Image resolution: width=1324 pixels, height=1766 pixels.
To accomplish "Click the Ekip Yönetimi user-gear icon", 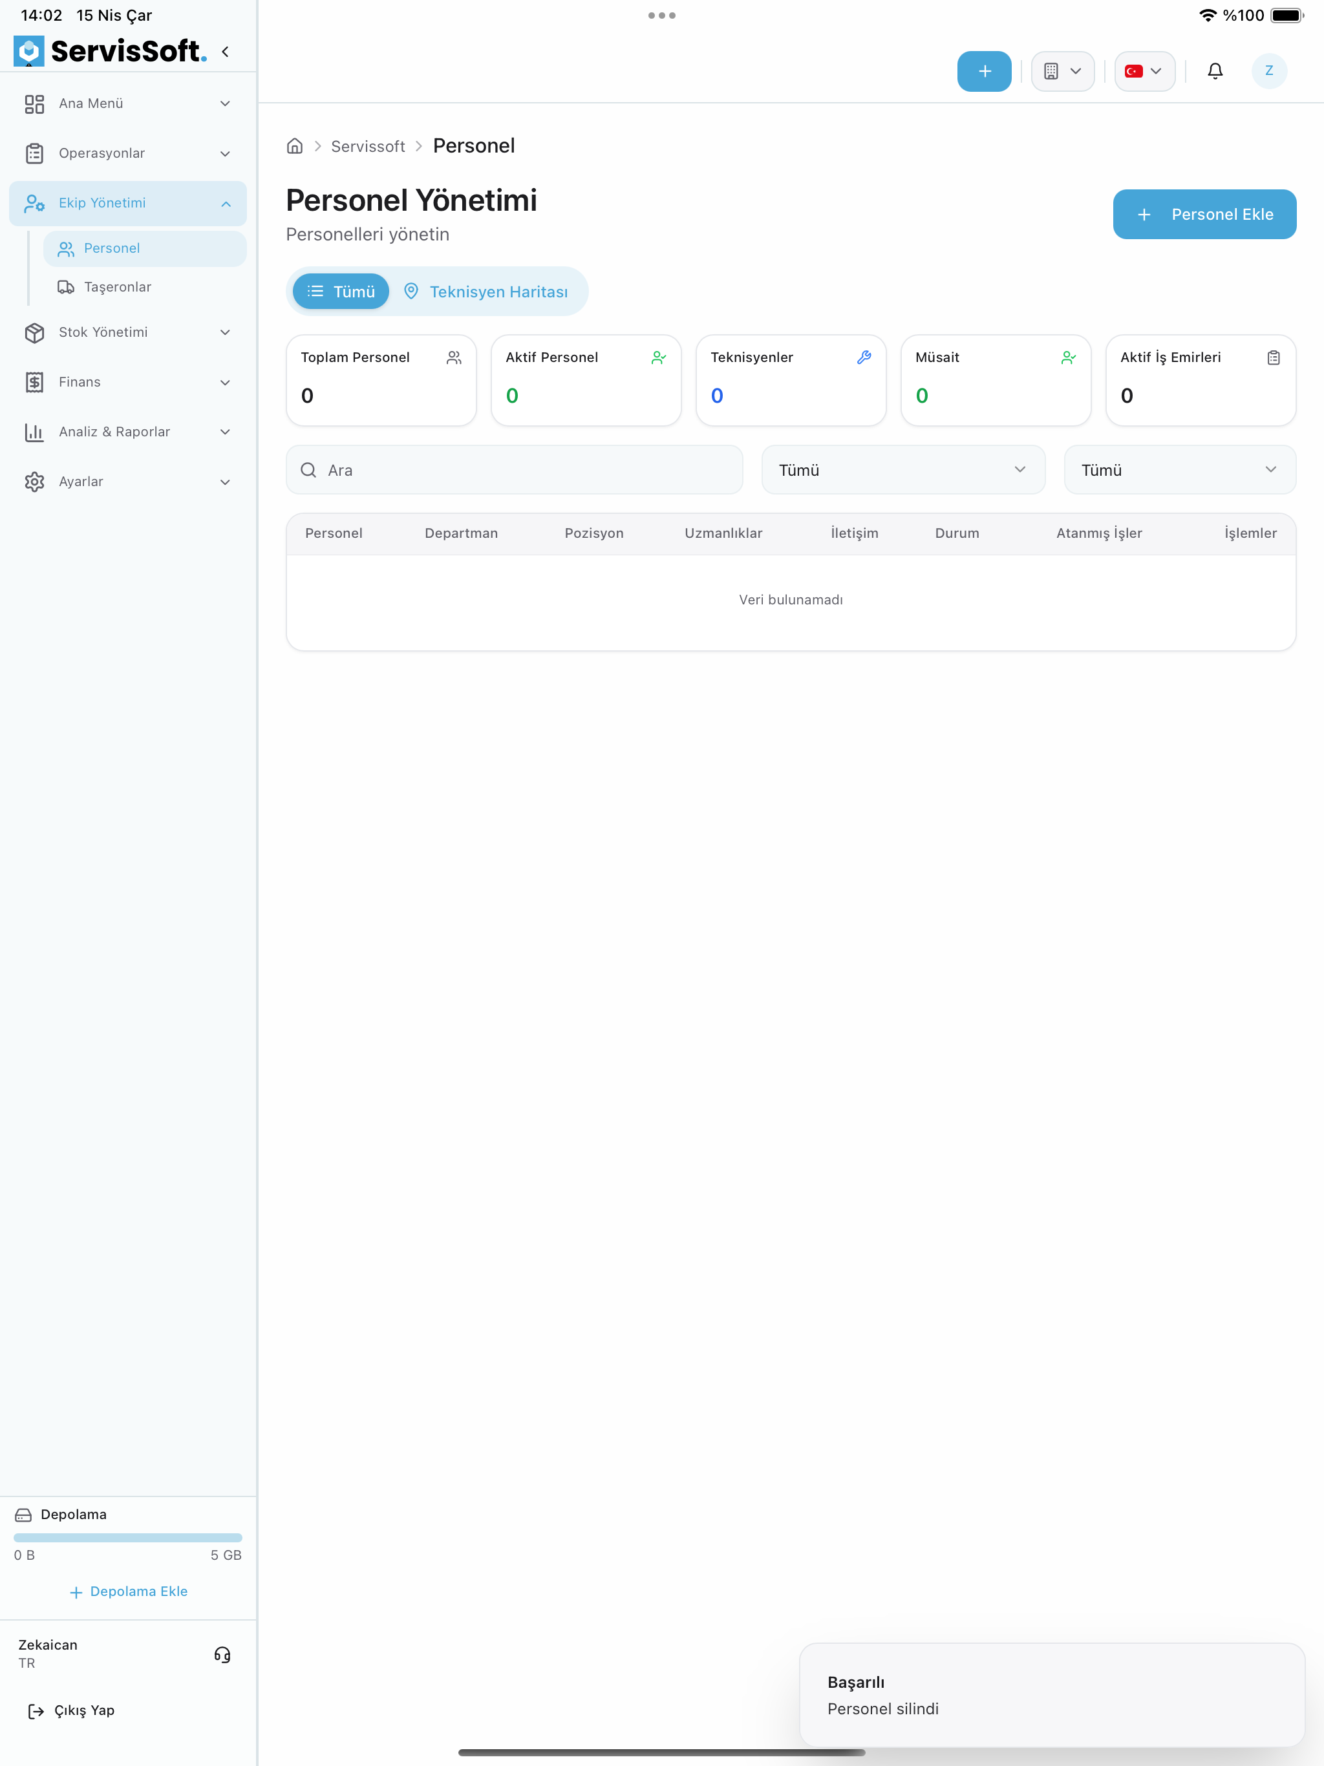I will click(34, 204).
